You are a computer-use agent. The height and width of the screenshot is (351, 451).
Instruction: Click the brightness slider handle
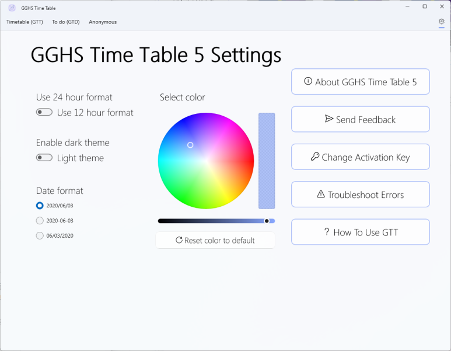click(267, 221)
